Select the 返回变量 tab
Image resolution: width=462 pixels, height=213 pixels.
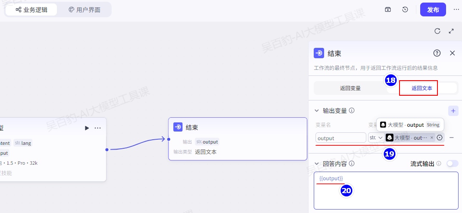point(350,88)
